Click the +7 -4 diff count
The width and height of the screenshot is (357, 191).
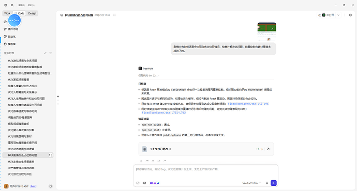coord(259,149)
